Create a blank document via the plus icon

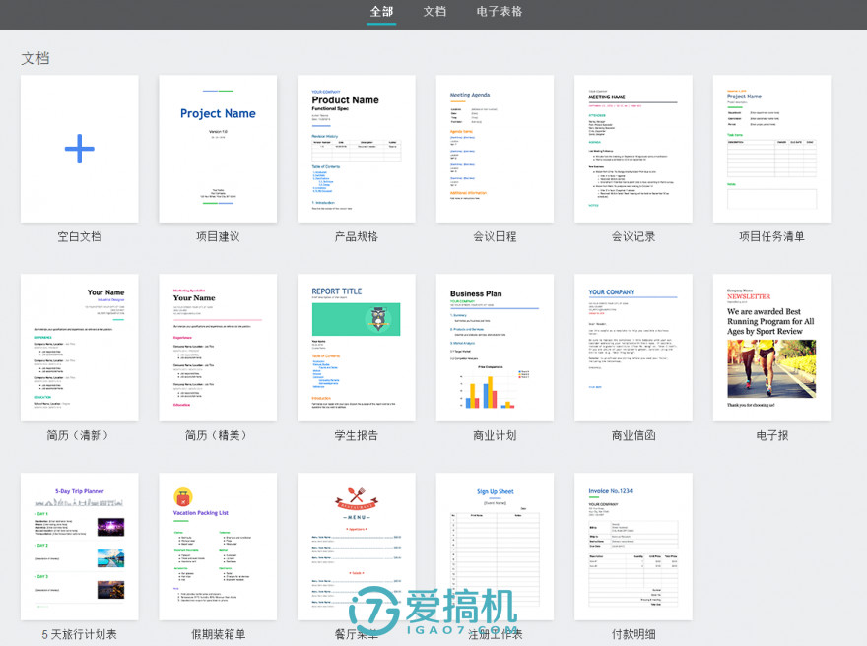coord(79,149)
